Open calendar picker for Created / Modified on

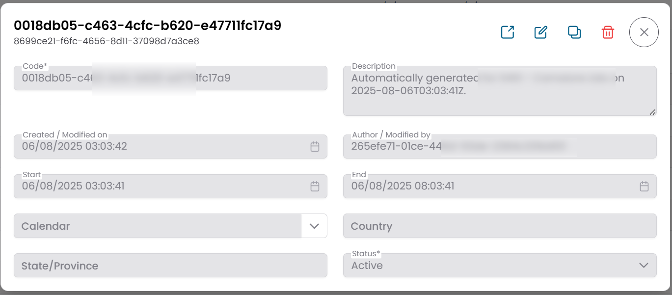[315, 147]
